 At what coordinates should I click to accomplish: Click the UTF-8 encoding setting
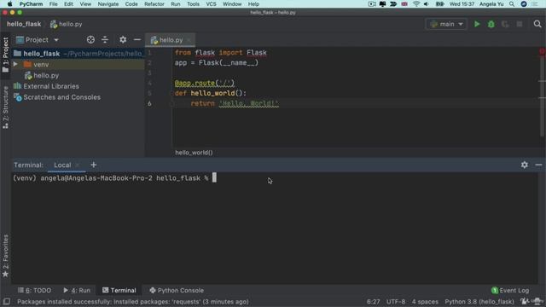coord(396,301)
